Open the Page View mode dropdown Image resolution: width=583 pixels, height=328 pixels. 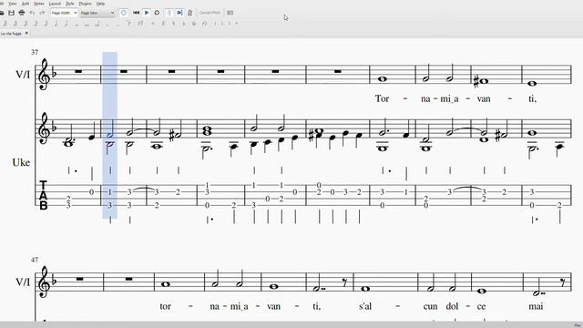[97, 13]
